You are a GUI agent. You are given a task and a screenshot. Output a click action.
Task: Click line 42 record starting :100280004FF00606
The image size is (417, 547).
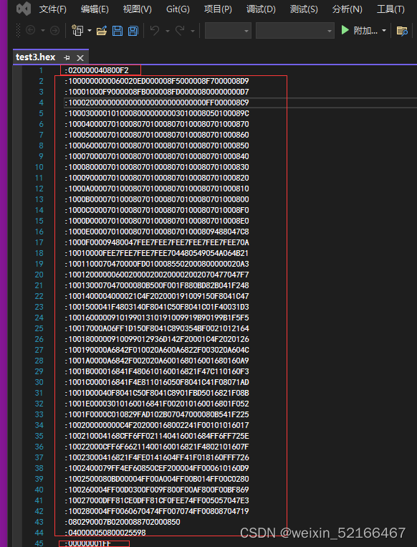coord(157,511)
